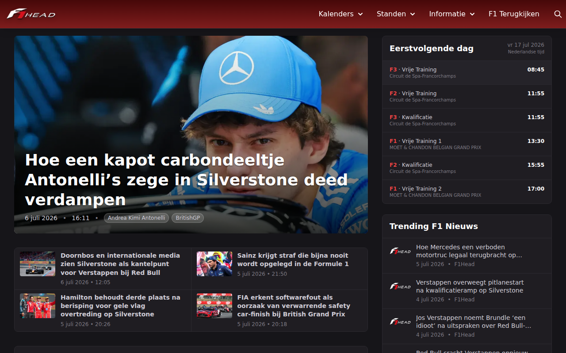Select F1 Vrije Training 1 session

pos(467,144)
